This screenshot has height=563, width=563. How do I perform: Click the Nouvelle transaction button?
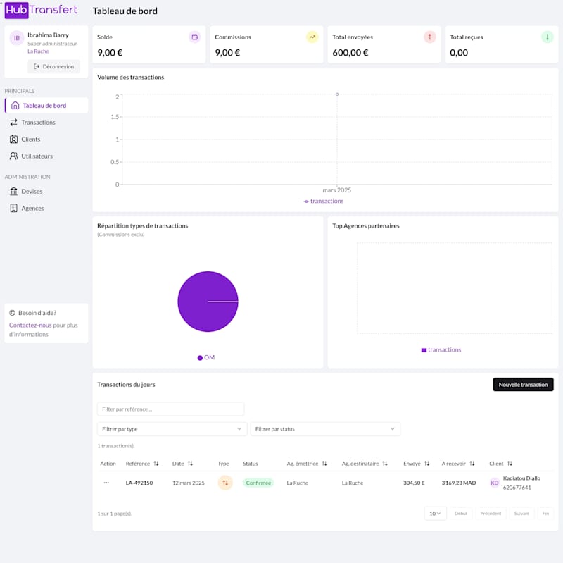point(523,384)
